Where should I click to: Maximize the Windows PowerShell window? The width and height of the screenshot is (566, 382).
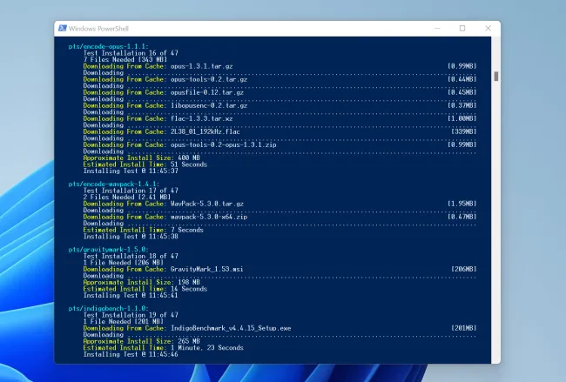coord(462,28)
